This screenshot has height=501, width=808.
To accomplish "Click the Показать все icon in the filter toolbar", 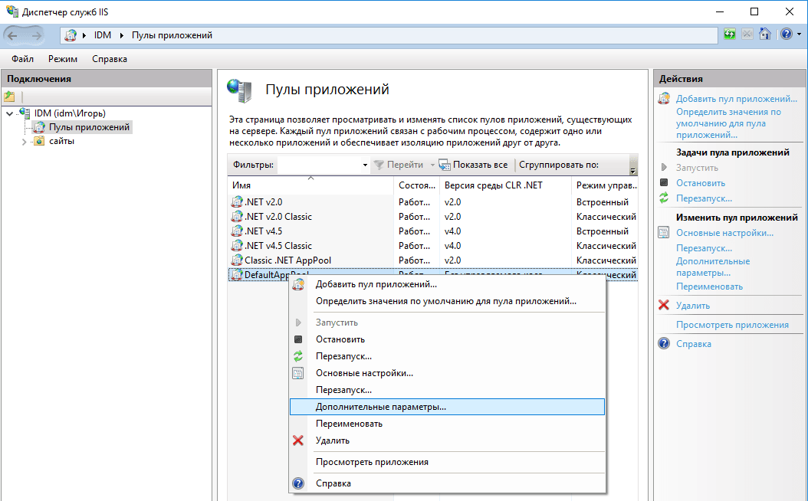I will pyautogui.click(x=443, y=165).
